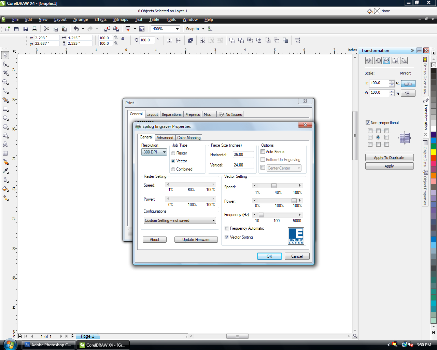Increase the Scale V value stepper
Viewport: 437px width, 350px height.
point(392,91)
